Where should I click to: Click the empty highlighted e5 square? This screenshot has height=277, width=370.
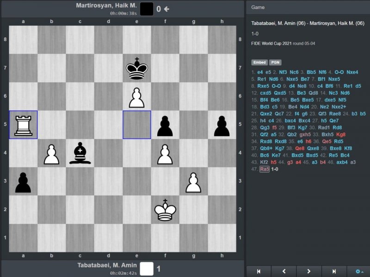[x=136, y=125]
